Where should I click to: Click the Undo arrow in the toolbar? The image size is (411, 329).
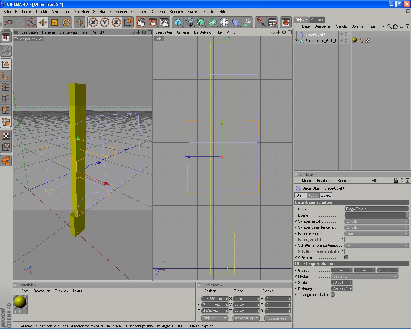pyautogui.click(x=9, y=22)
